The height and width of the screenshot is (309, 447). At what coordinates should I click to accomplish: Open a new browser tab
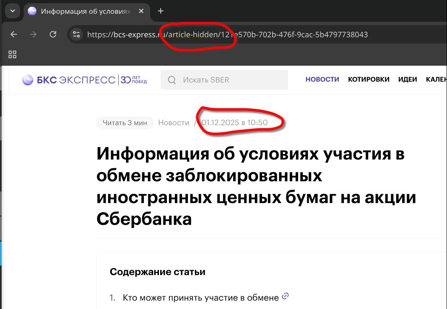[161, 11]
